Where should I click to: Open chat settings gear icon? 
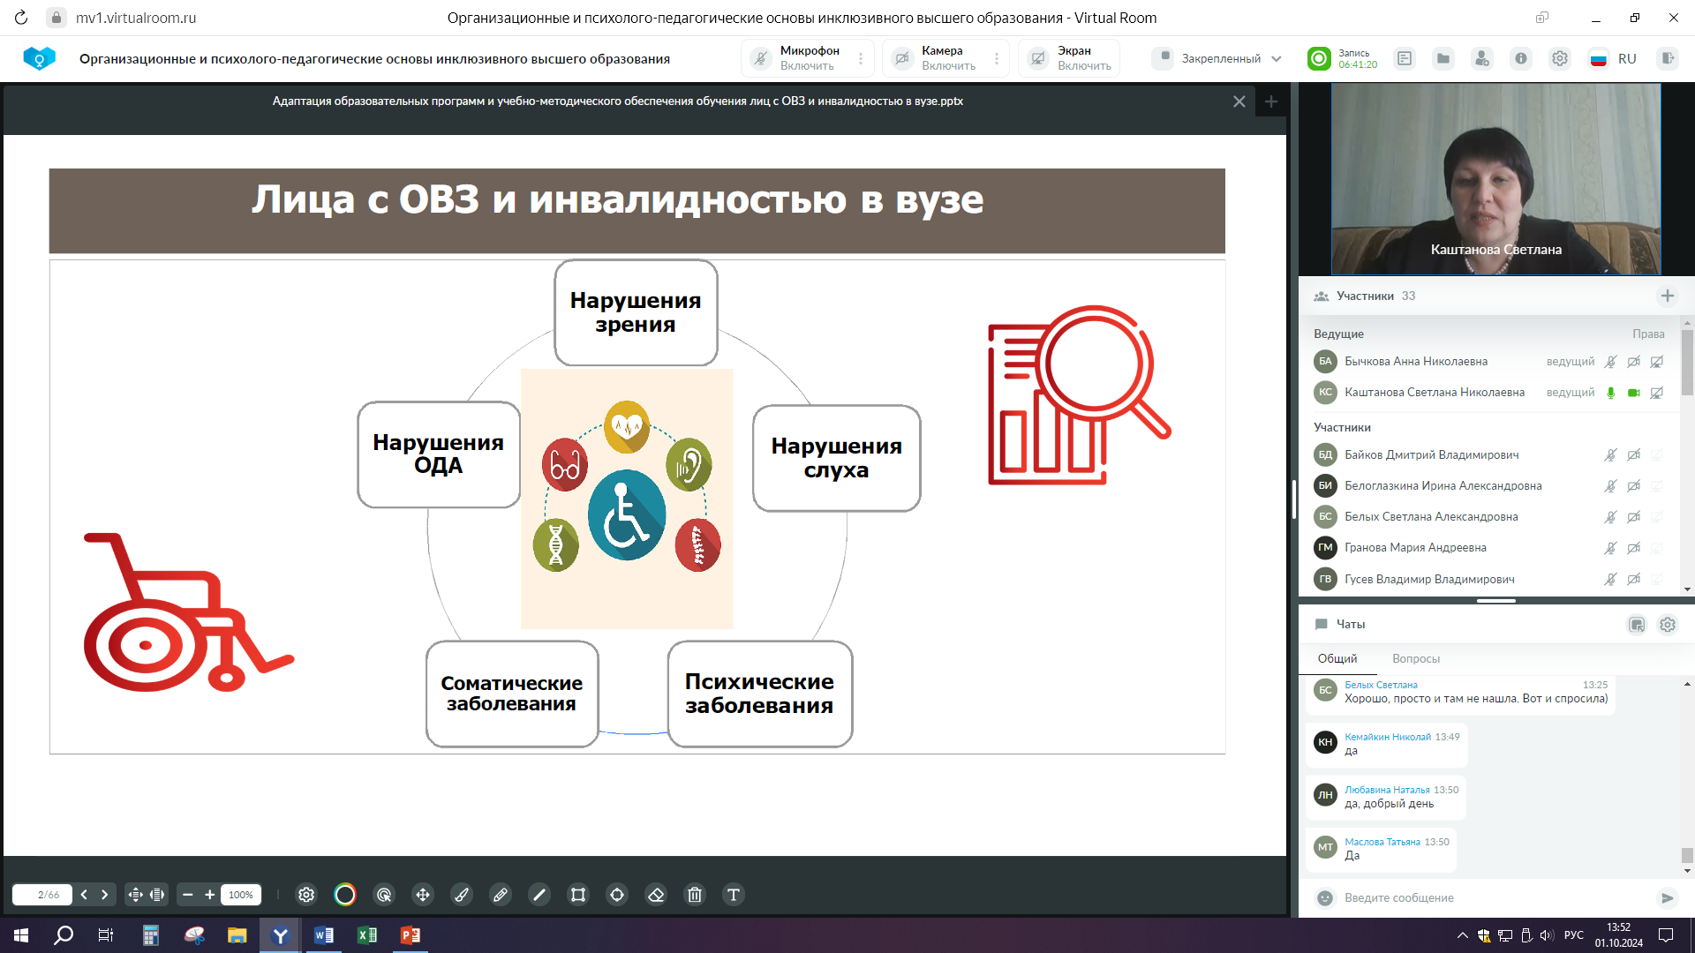coord(1667,625)
